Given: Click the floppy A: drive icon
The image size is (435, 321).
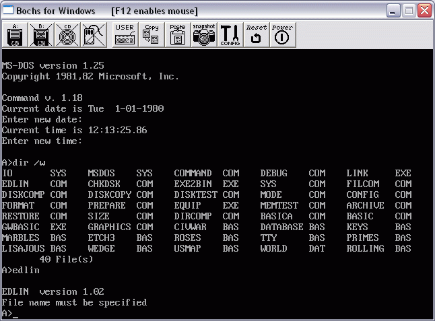Looking at the screenshot, I should 16,34.
